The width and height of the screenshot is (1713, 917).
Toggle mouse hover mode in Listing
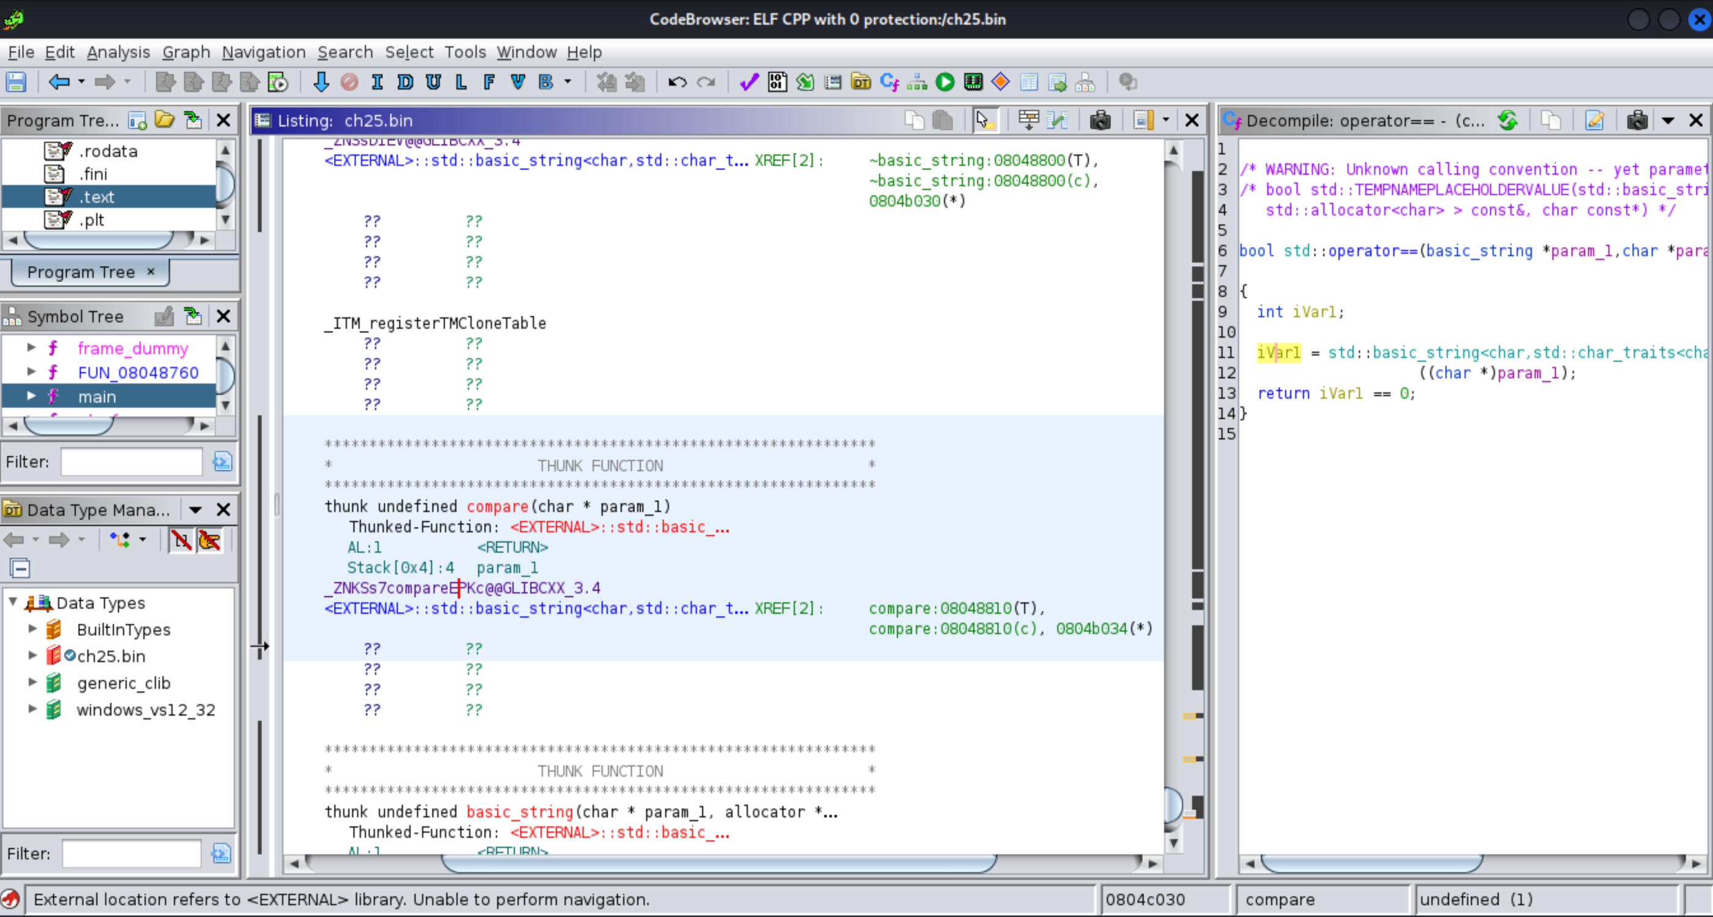click(984, 121)
